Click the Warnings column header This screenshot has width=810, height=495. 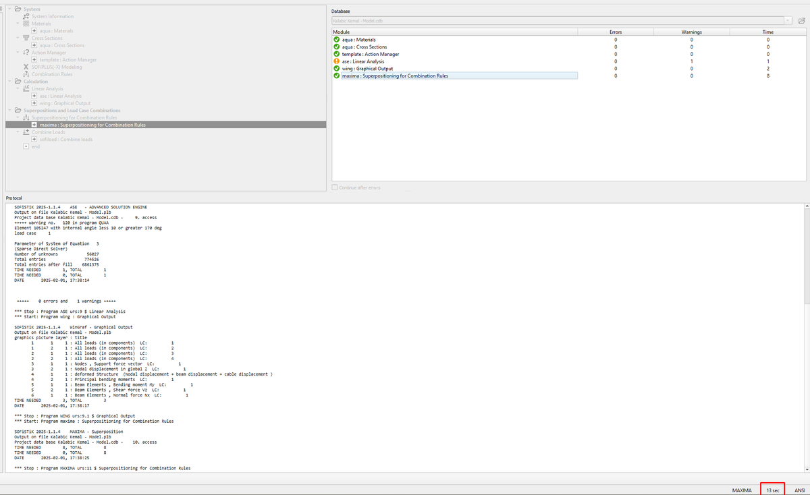692,32
